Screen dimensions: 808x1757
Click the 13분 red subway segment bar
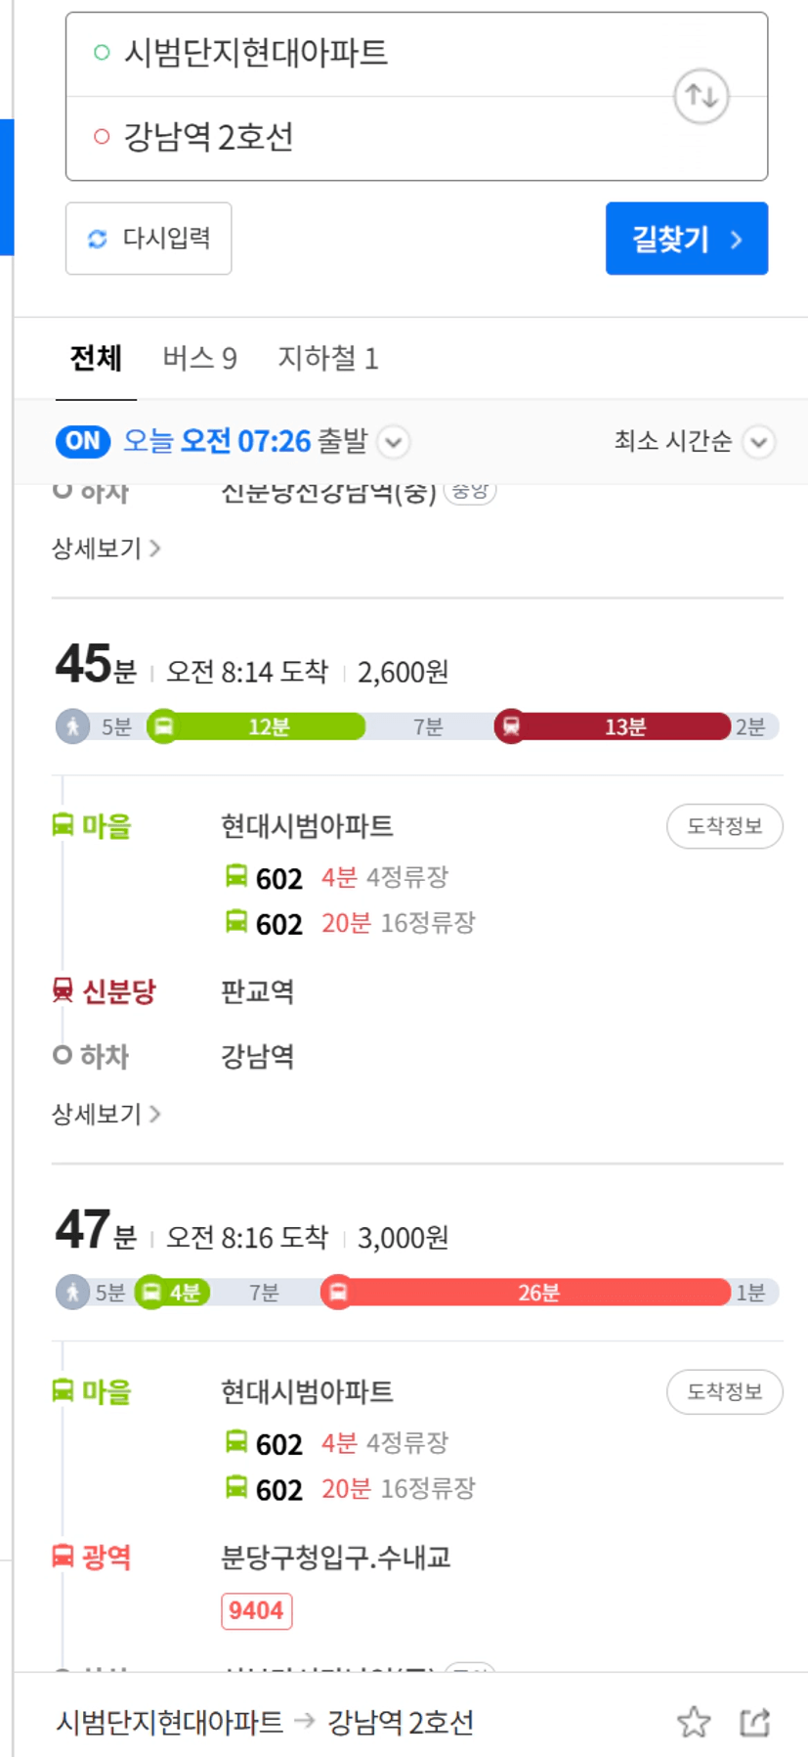click(x=624, y=726)
